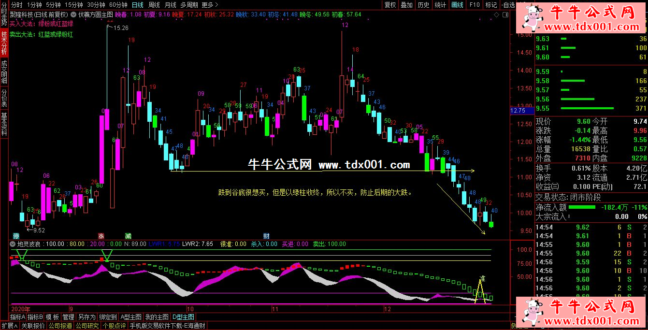Select the 我的主图 tab
Screen dimensions: 648x330
pos(157,317)
